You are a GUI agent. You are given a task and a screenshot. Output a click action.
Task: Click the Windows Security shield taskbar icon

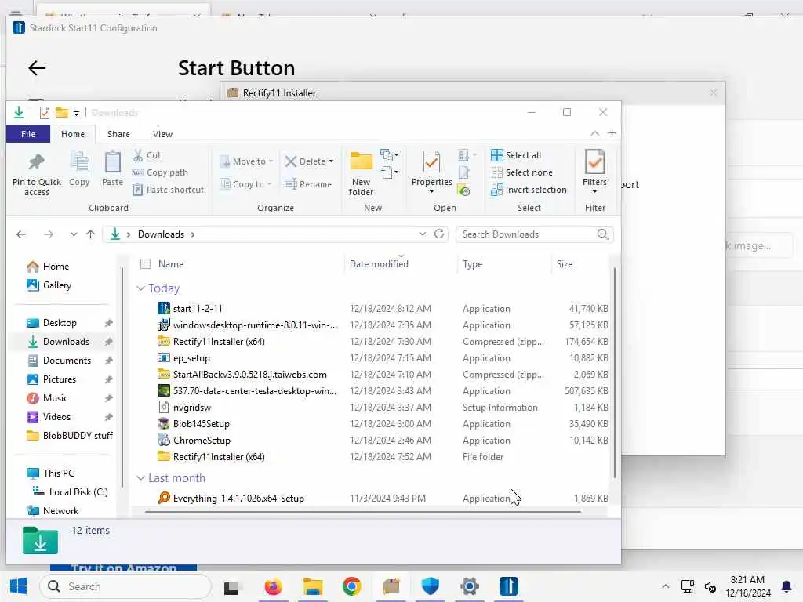pos(431,586)
